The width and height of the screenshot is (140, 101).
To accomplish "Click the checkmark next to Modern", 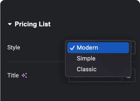I will click(72, 48).
